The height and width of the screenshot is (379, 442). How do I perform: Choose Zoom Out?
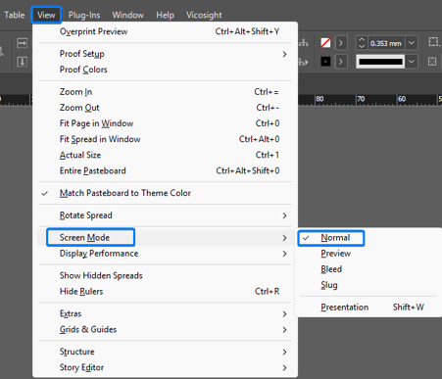coord(165,108)
